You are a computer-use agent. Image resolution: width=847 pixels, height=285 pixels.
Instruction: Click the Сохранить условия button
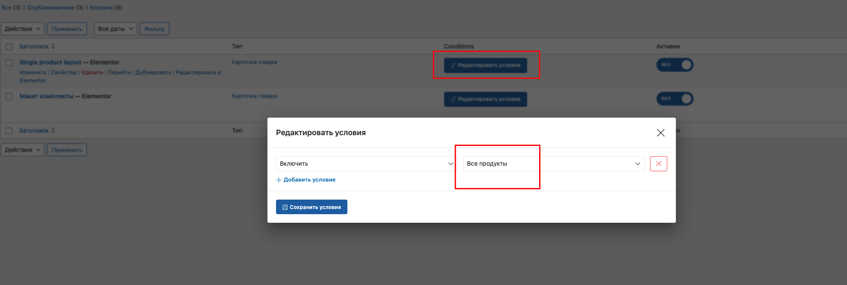click(x=312, y=207)
